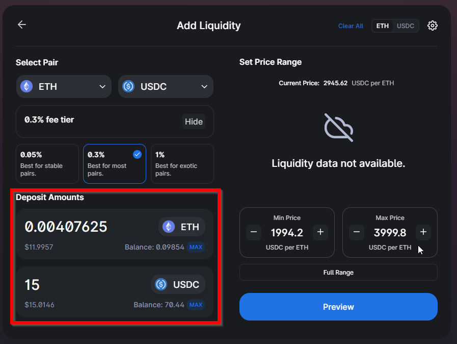Click the Preview button
Viewport: 457px width, 344px height.
(x=338, y=307)
